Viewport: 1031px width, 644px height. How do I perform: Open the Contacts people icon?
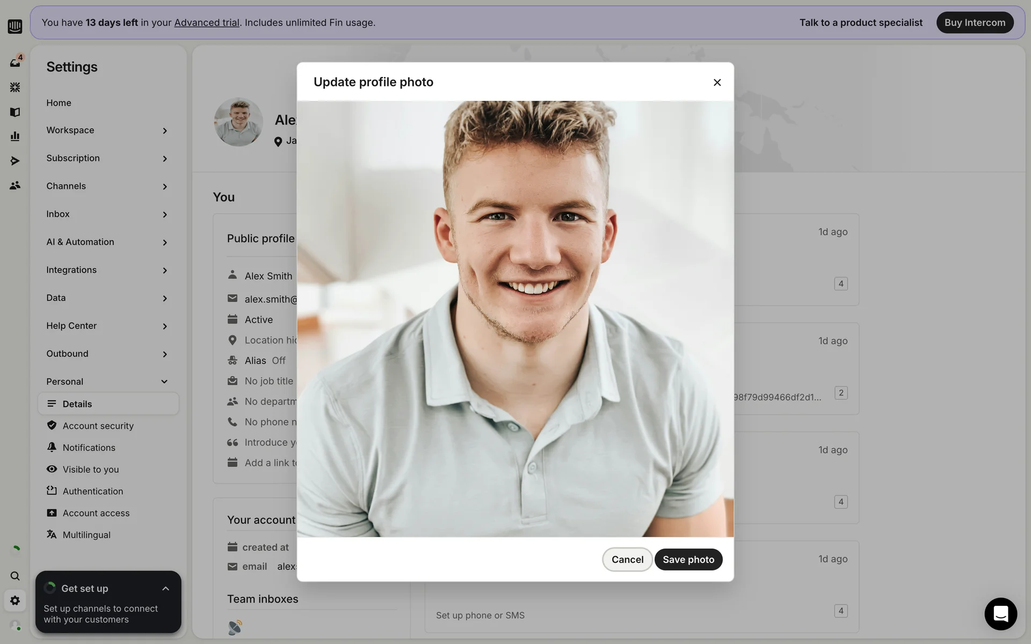point(15,186)
